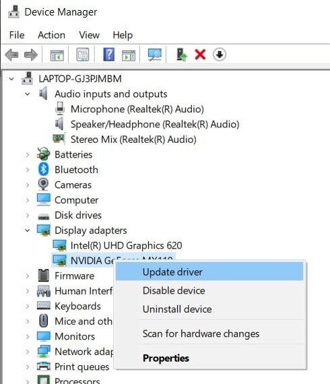Click the Forward arrow toolbar icon
This screenshot has height=384, width=330.
pos(31,55)
